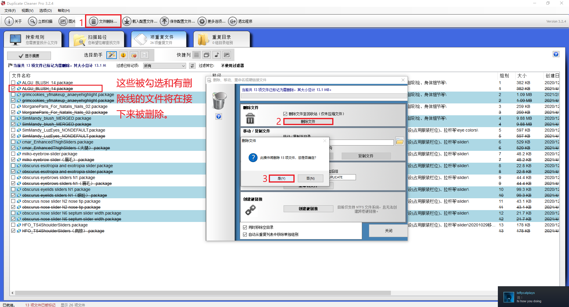The height and width of the screenshot is (307, 569).
Task: Switch to window quick column layout
Action: pos(207,55)
